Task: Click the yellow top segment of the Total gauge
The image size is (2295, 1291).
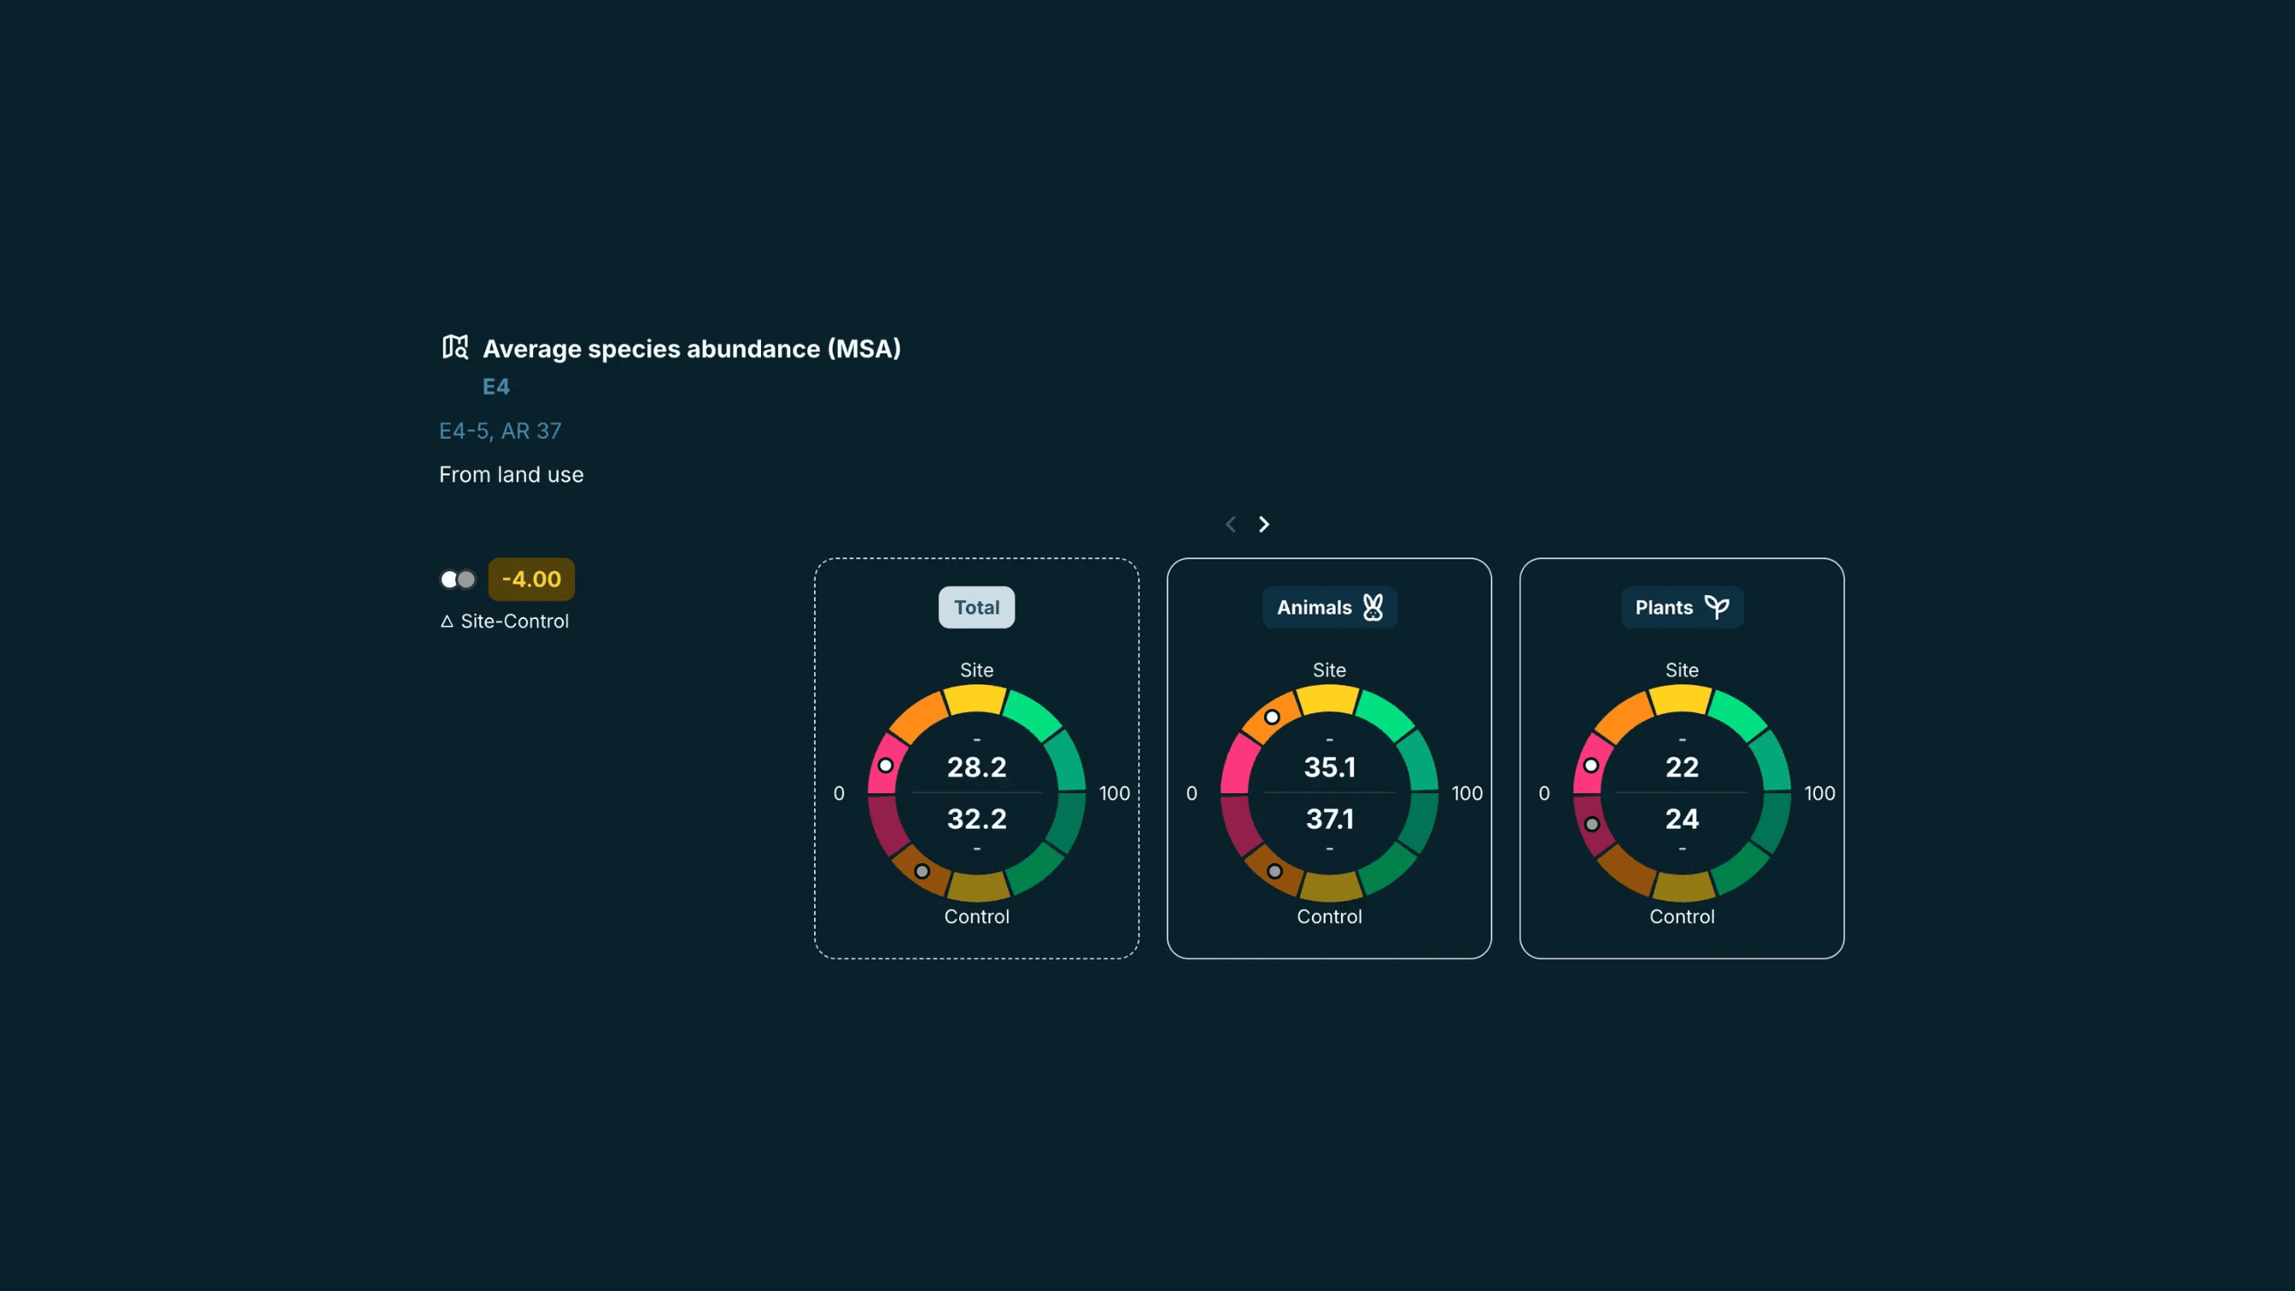Action: pos(976,699)
